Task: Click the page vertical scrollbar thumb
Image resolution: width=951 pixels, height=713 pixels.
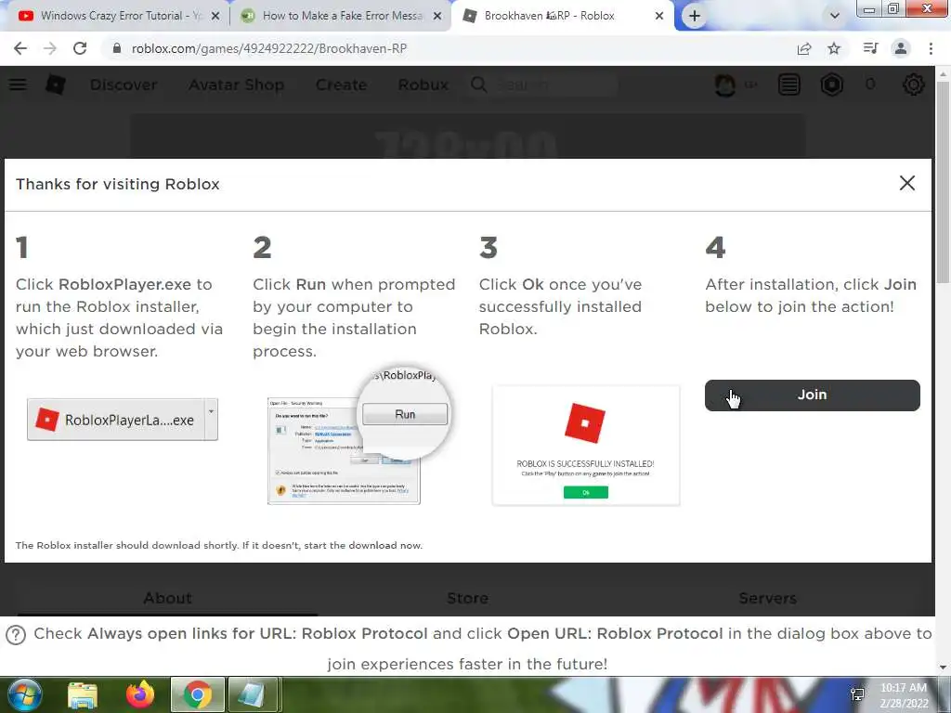Action: point(944,182)
